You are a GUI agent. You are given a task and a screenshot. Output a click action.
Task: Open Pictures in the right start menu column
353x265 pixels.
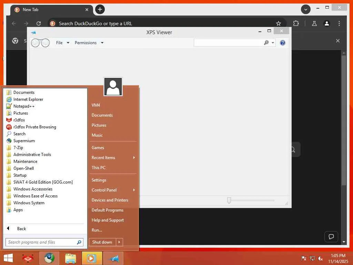click(99, 125)
